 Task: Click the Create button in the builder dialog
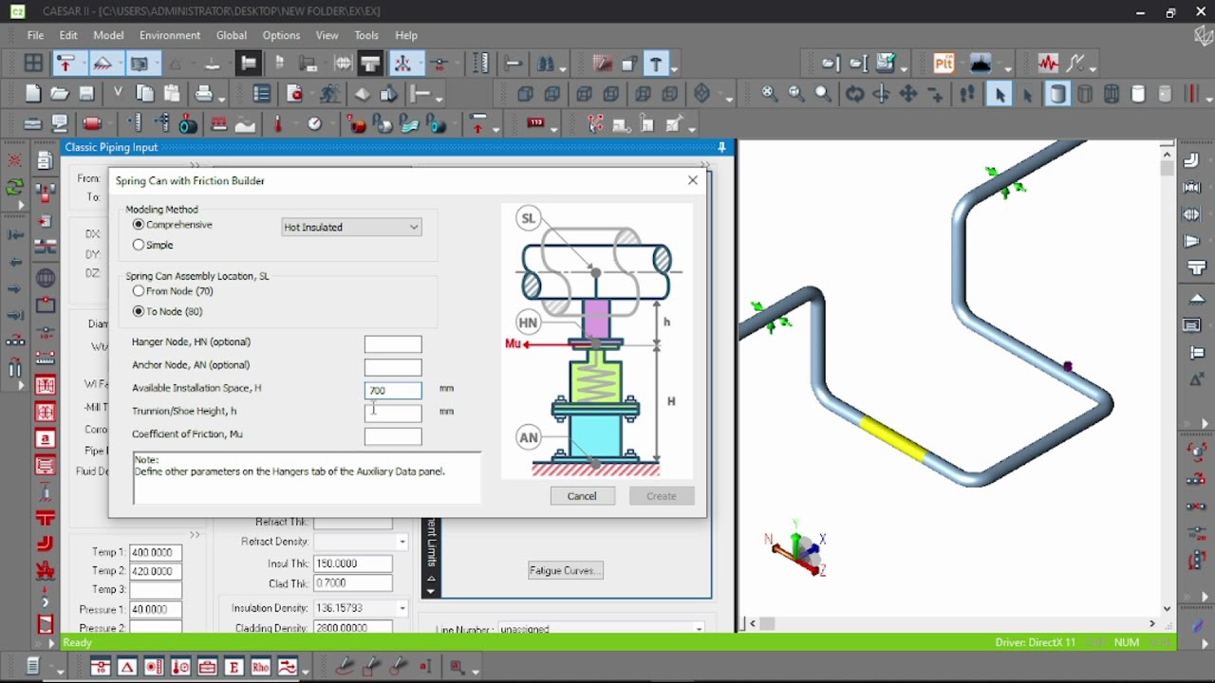(x=662, y=496)
